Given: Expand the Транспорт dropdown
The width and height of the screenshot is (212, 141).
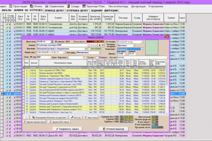Looking at the screenshot, I should click(x=142, y=49).
